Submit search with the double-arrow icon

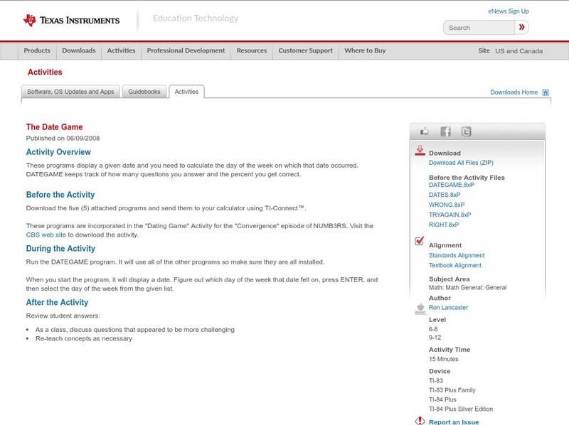pos(521,26)
